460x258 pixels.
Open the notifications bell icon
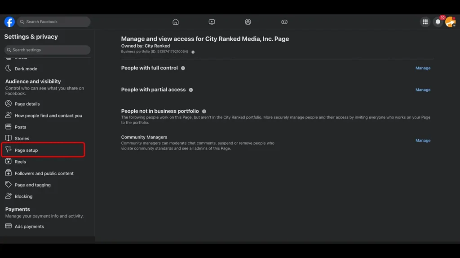[x=438, y=22]
